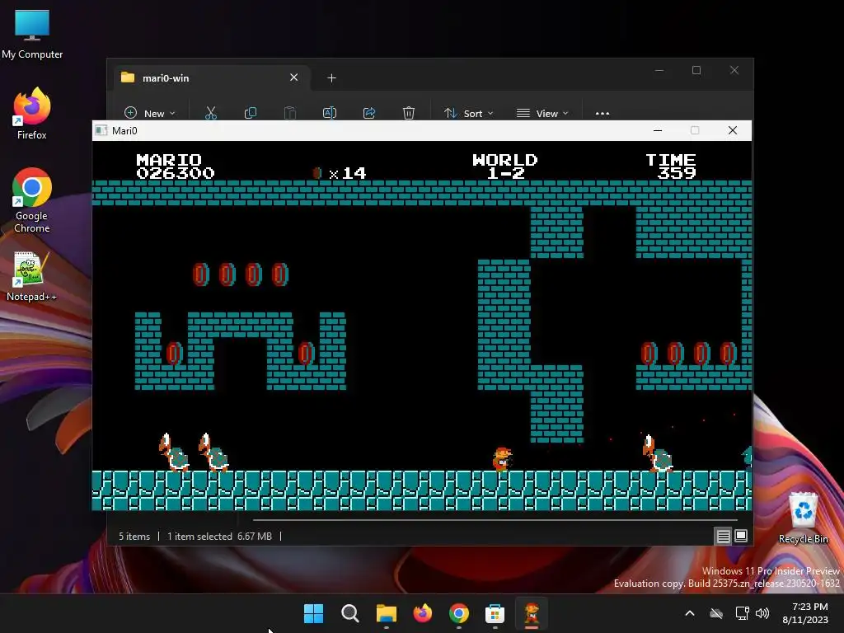Switch to large thumbnails view icon
The width and height of the screenshot is (844, 633).
point(741,536)
